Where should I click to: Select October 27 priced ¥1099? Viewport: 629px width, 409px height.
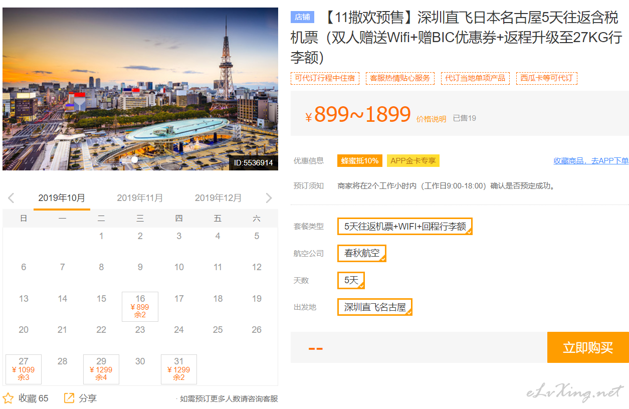coord(24,369)
